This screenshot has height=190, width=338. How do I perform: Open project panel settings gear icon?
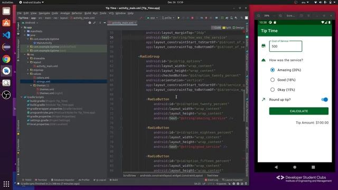(90, 23)
